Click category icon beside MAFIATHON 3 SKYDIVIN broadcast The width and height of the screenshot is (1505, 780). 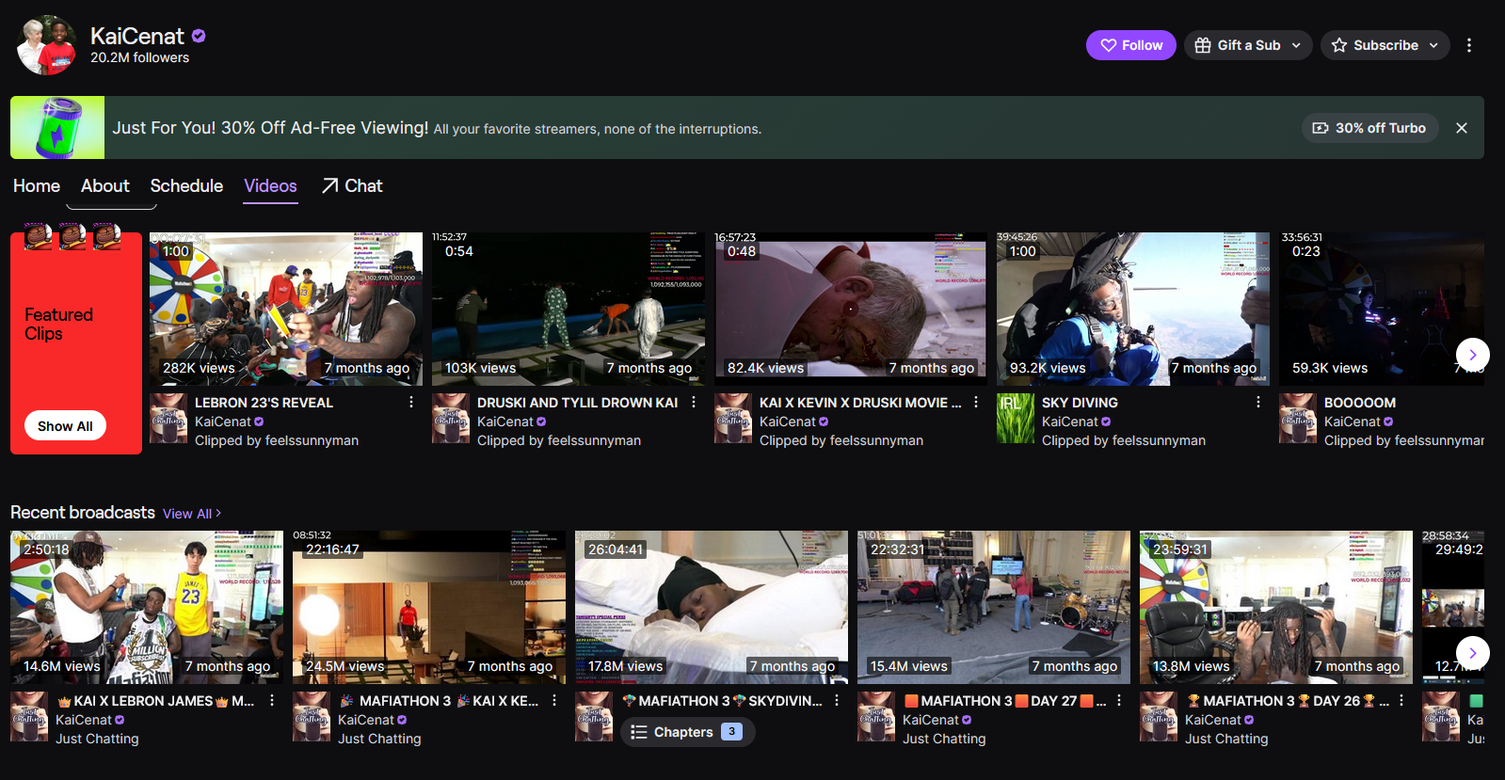pos(594,717)
